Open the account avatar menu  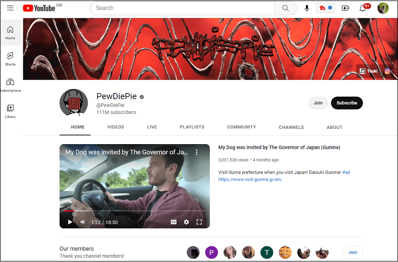383,8
